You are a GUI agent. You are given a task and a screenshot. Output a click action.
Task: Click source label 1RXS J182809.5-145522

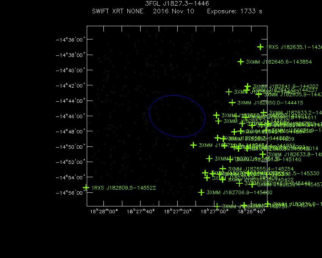pos(123,188)
